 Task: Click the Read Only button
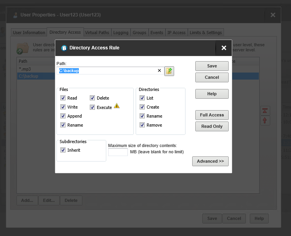[212, 126]
